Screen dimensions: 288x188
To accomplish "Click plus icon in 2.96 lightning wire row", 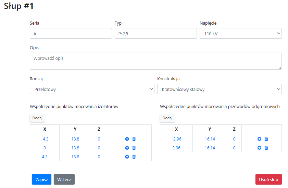I will pos(259,148).
